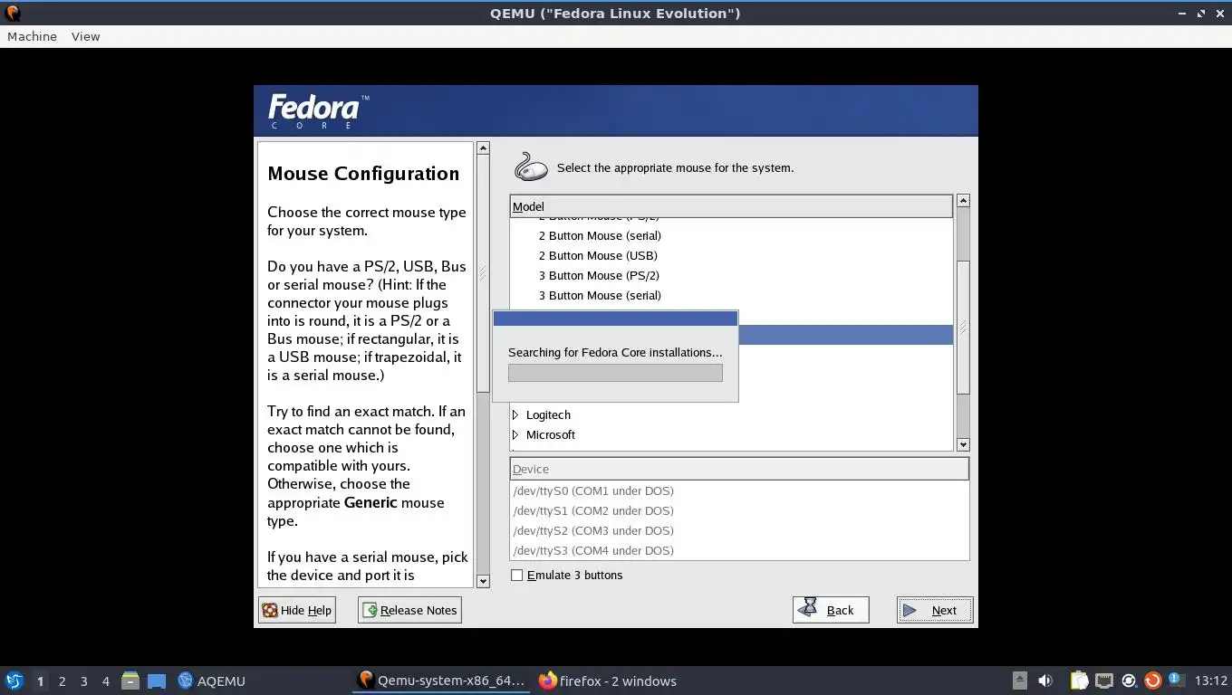1232x695 pixels.
Task: Open the View menu
Action: pyautogui.click(x=85, y=36)
